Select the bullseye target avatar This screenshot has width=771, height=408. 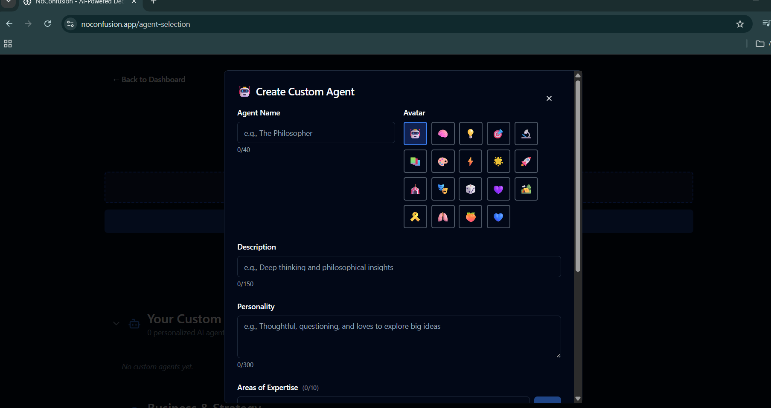(x=498, y=134)
